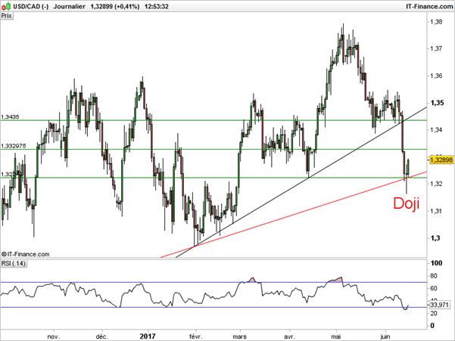This screenshot has width=455, height=341.
Task: Select the USD/CAD (-) instrument title
Action: point(30,6)
